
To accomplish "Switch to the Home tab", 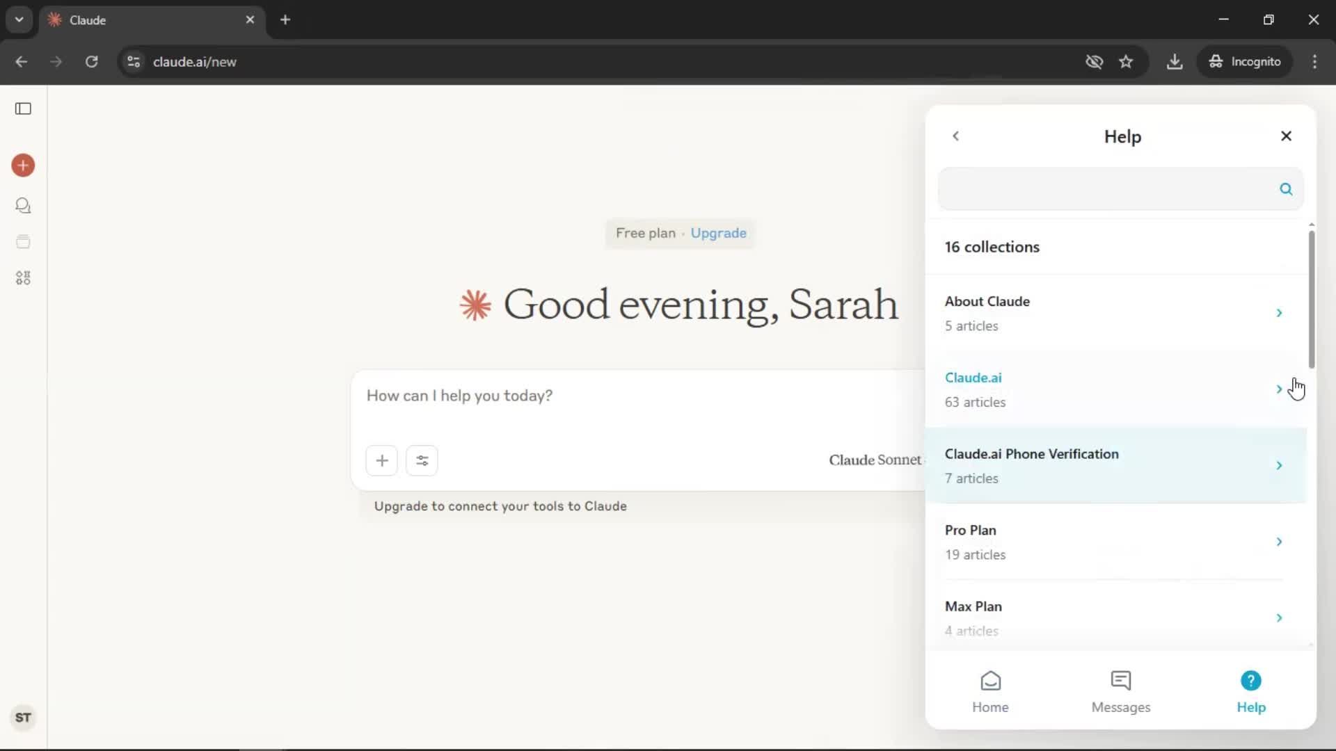I will (990, 692).
